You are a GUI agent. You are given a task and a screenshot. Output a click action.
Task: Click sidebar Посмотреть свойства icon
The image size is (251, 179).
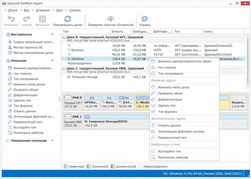pyautogui.click(x=10, y=133)
